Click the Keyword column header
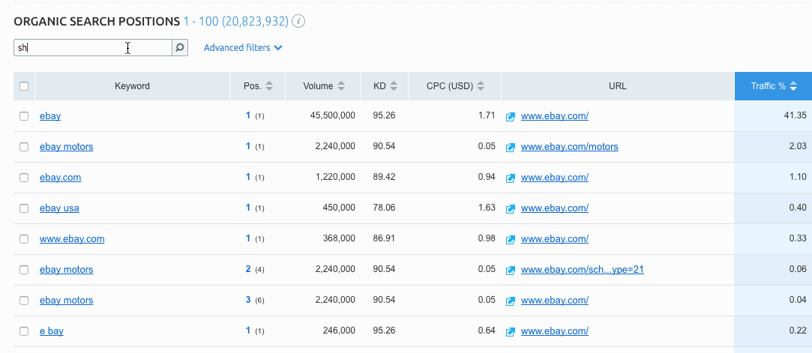812x353 pixels. [132, 86]
